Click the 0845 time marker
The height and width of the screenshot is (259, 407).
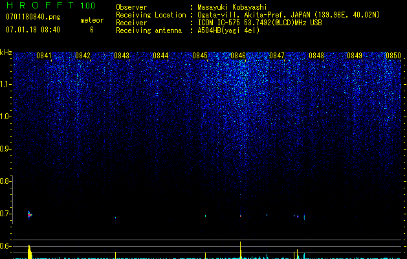click(200, 56)
